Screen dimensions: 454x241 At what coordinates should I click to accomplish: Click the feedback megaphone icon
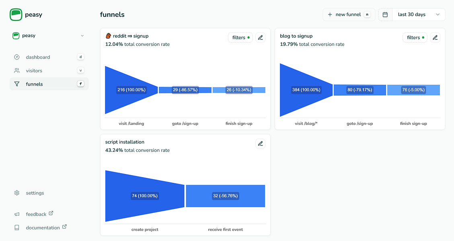(x=17, y=214)
